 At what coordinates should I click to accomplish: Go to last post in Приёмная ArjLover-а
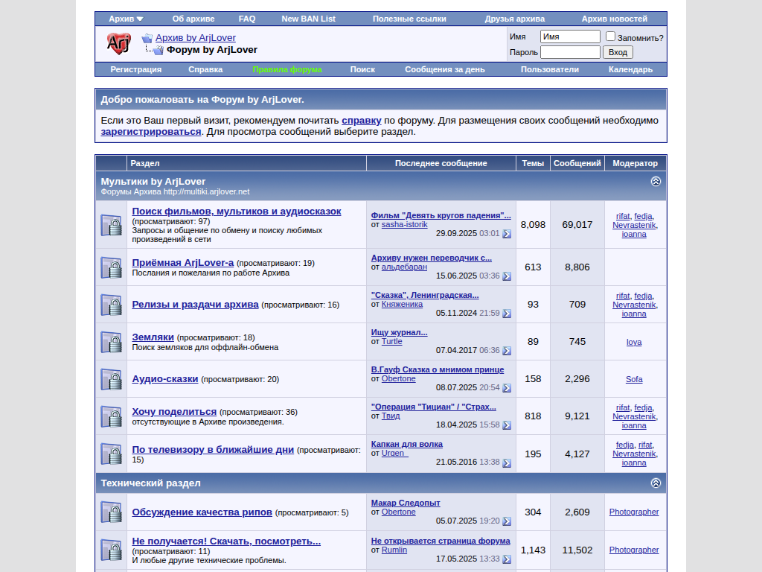[x=507, y=276]
